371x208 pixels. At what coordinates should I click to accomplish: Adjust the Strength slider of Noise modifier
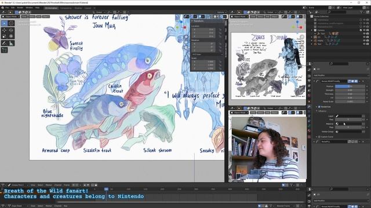350,90
